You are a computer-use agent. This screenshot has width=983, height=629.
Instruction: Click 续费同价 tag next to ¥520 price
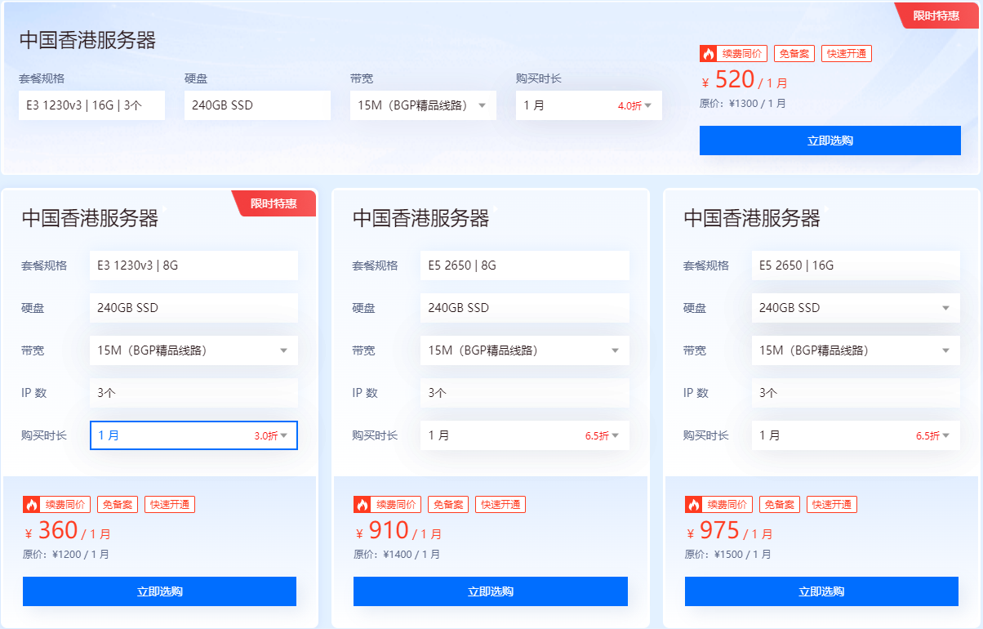[x=742, y=54]
